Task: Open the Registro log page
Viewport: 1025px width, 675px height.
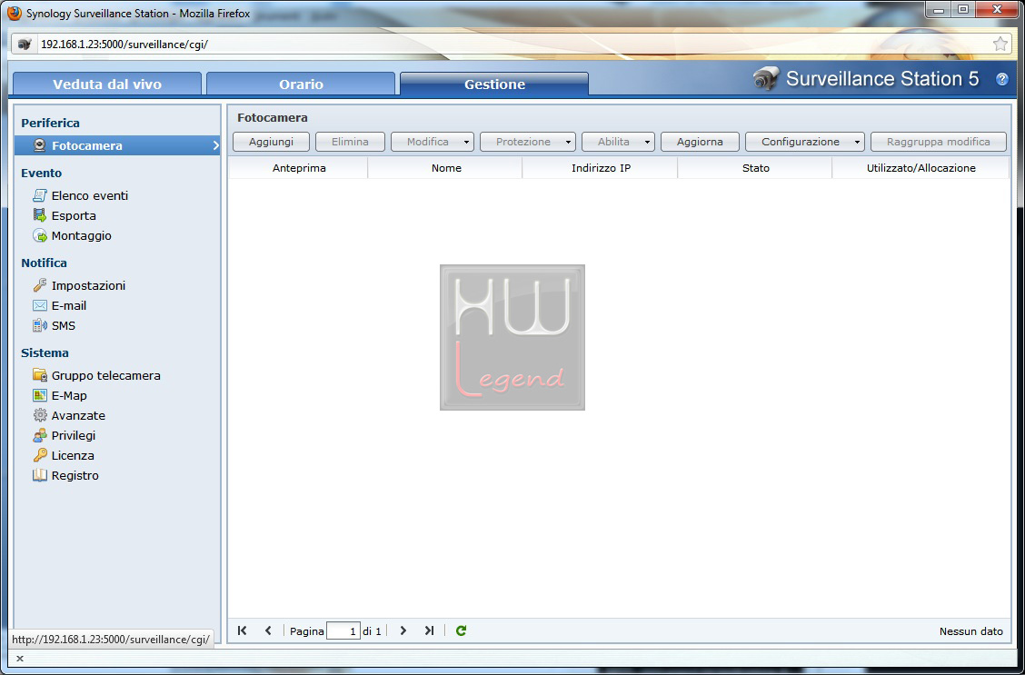Action: [x=75, y=476]
